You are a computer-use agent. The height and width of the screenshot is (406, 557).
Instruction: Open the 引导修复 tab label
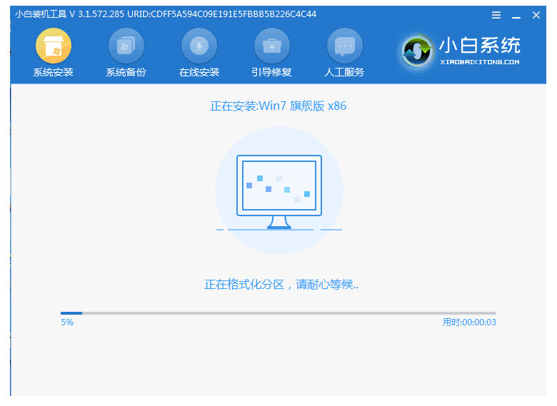click(x=272, y=72)
